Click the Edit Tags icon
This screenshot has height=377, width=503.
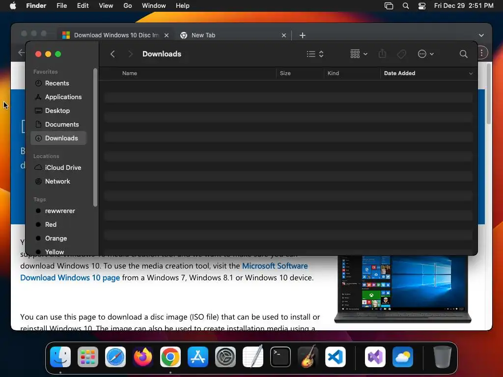[x=401, y=54]
